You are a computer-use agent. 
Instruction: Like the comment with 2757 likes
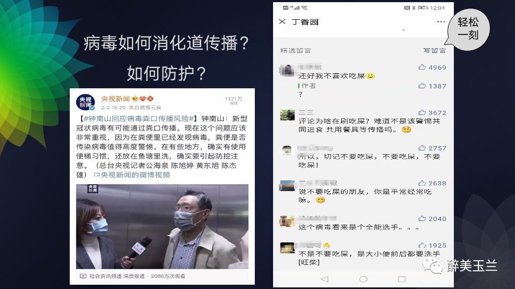point(422,148)
